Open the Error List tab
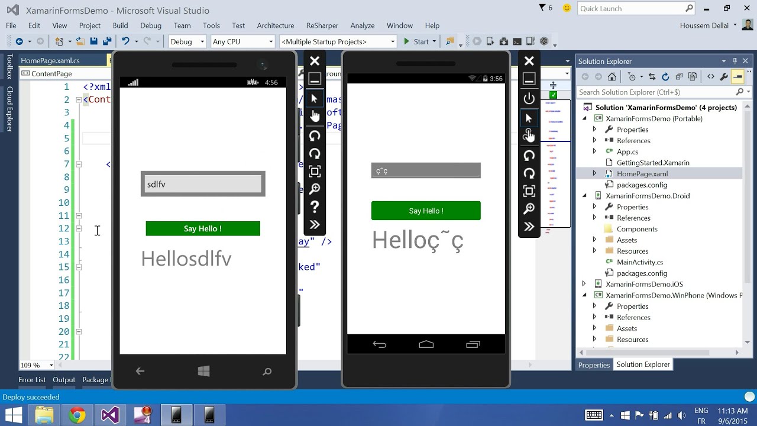The image size is (757, 426). click(32, 380)
